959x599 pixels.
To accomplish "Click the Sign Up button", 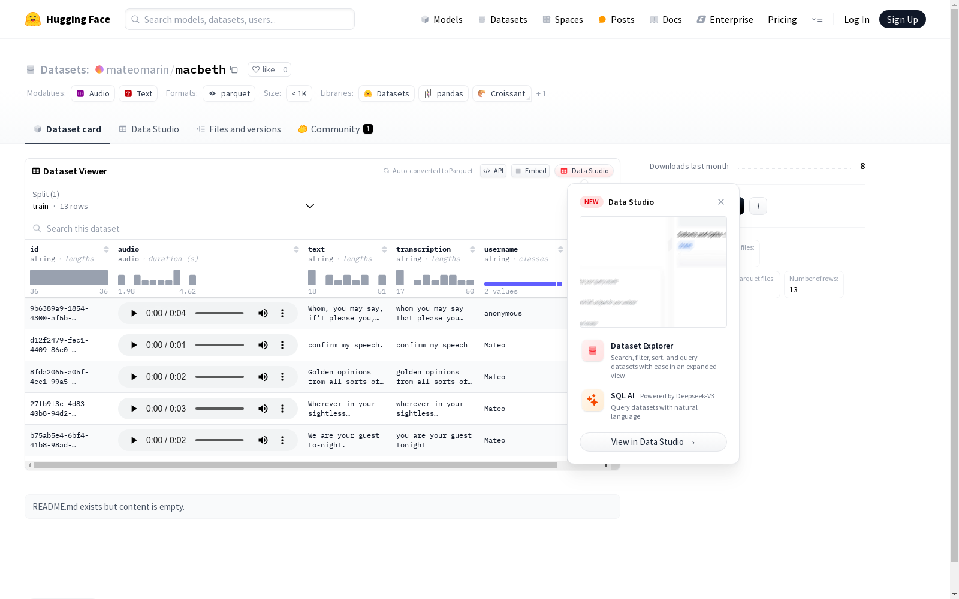I will 903,19.
